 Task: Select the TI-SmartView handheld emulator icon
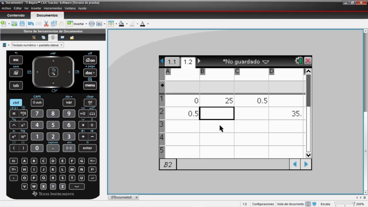pos(53,37)
